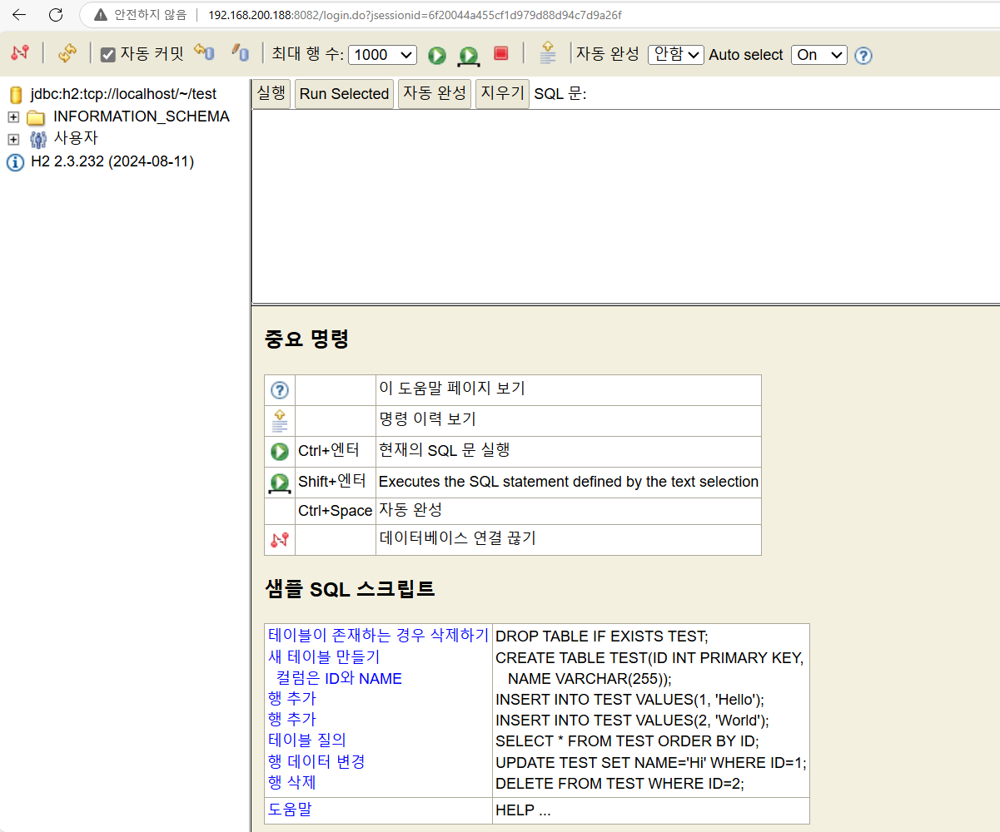Viewport: 1000px width, 832px height.
Task: Click the 컬럼은 ID와 NAME link
Action: (x=339, y=678)
